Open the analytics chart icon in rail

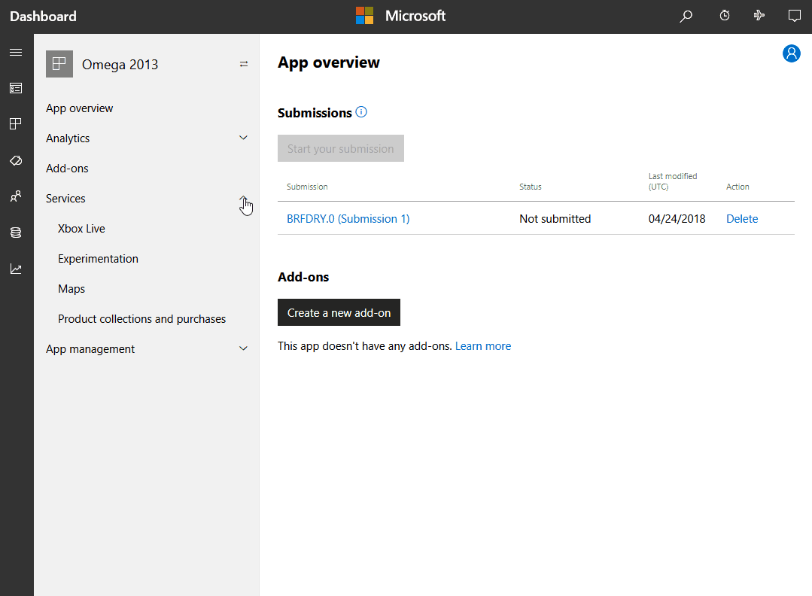coord(16,269)
